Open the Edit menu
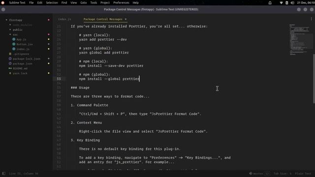This screenshot has width=315, height=177. (40, 3)
